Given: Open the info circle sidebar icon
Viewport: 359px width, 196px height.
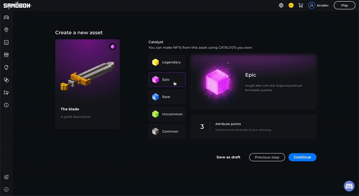Looking at the screenshot, I should pyautogui.click(x=6, y=105).
